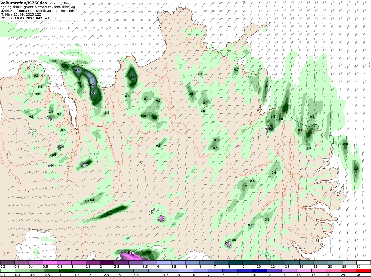371x277 pixels.
Task: Select the dark green swatch between 1 and 1.5 on the lower scale
Action: (x=67, y=271)
